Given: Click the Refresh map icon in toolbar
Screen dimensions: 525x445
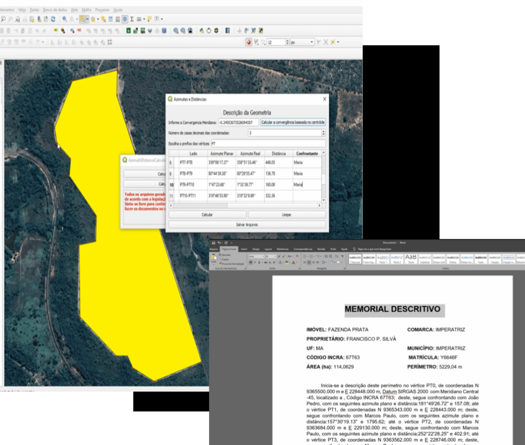Looking at the screenshot, I should [x=54, y=19].
